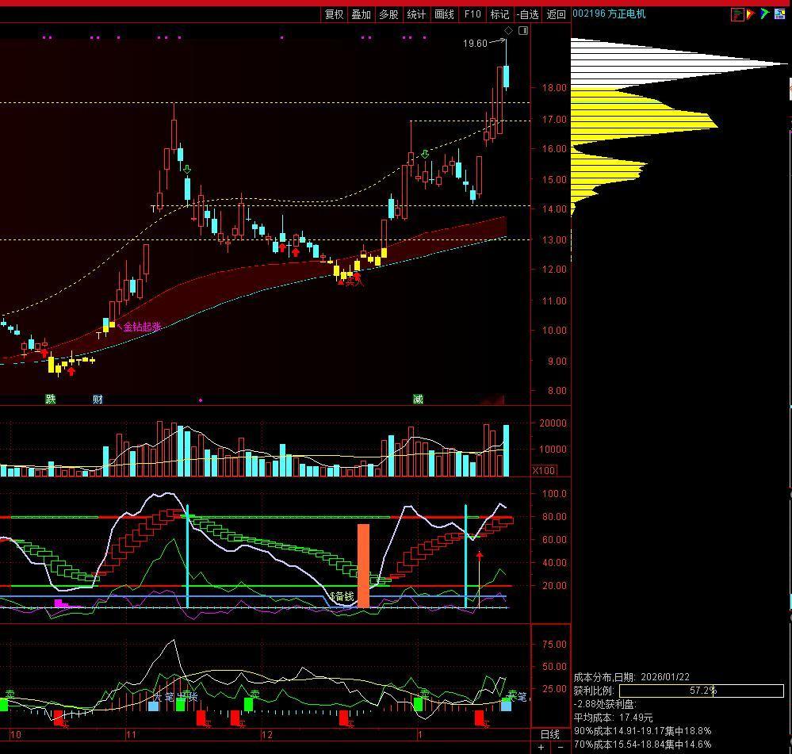Click the 平均成本 17.49元 line
This screenshot has height=754, width=792.
point(613,718)
